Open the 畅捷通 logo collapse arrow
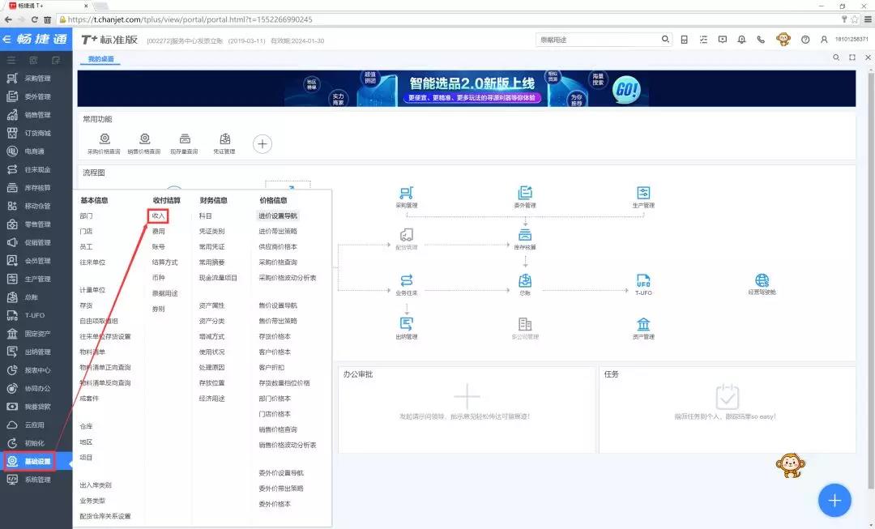Viewport: 875px width, 529px height. pos(6,39)
